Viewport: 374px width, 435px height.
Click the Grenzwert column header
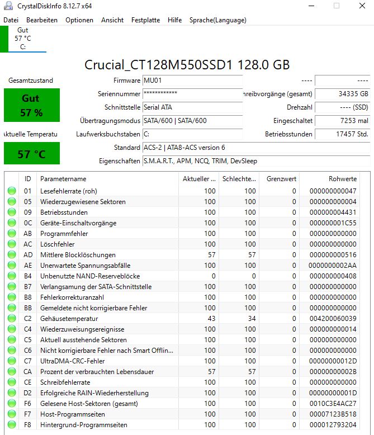point(279,179)
